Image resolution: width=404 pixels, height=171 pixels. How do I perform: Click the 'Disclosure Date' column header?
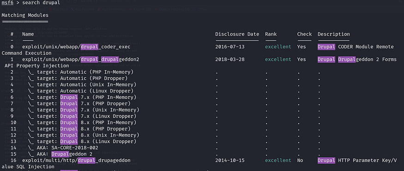pyautogui.click(x=237, y=34)
